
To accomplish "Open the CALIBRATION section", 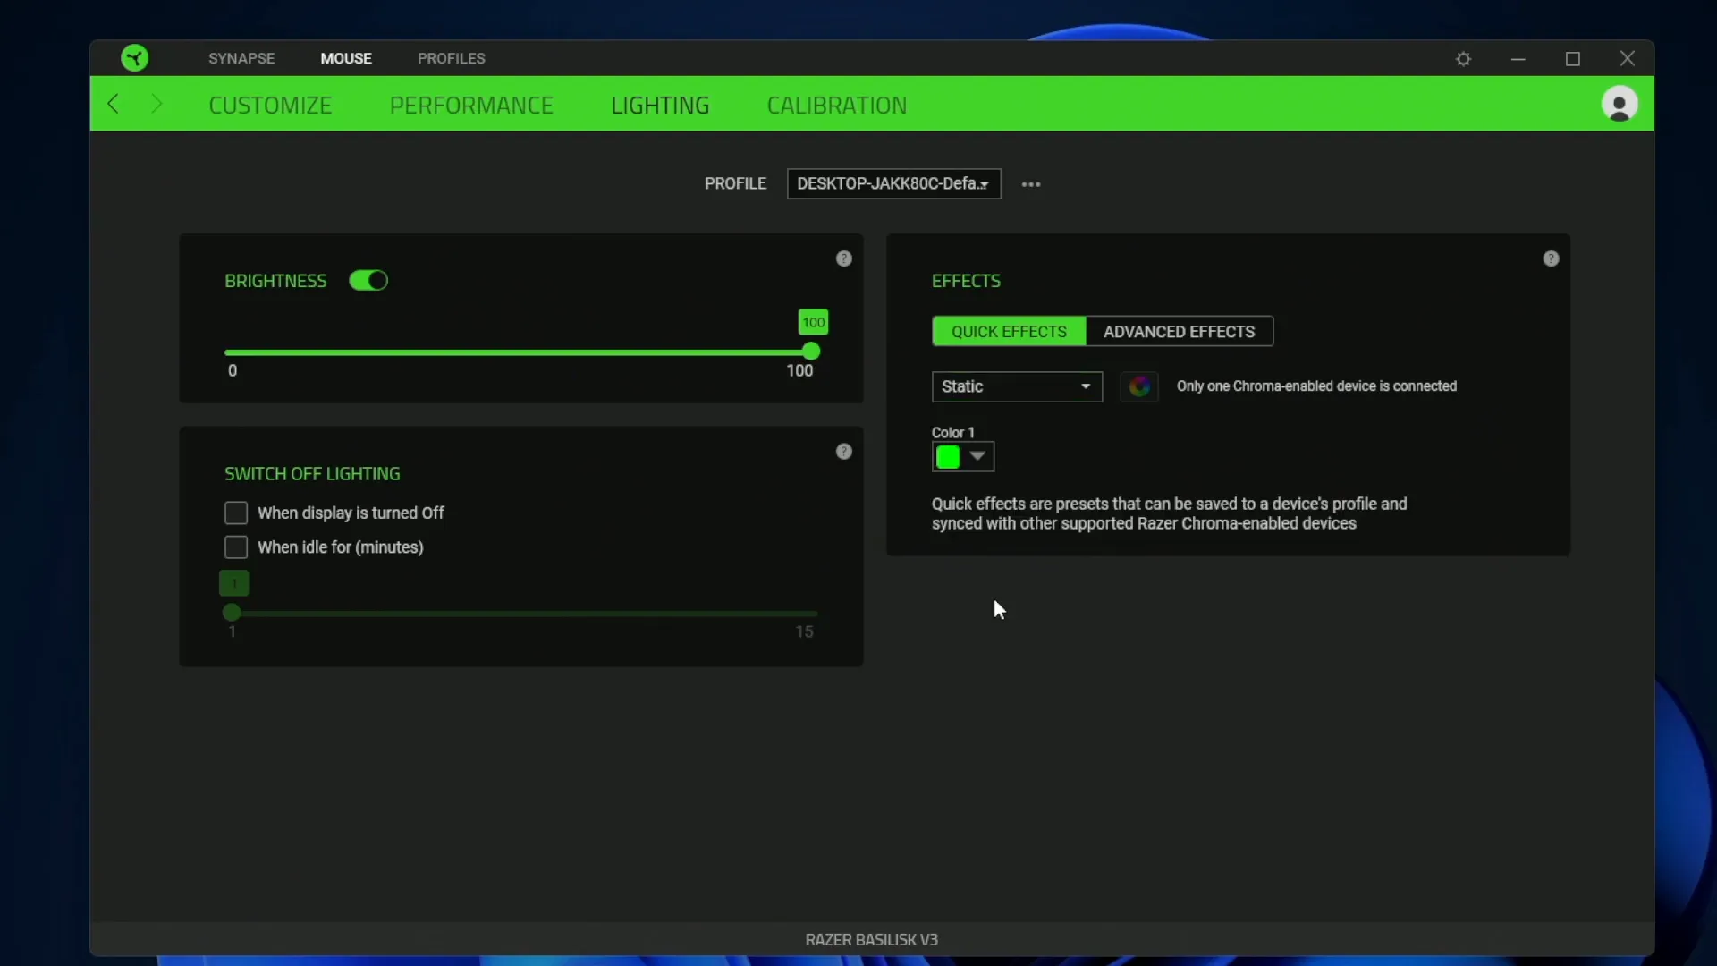I will (837, 106).
